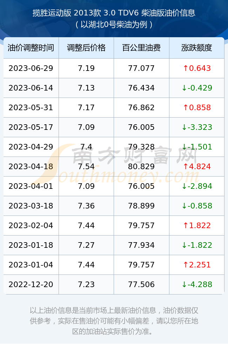Click the green down arrow value -0.429

[x=197, y=88]
